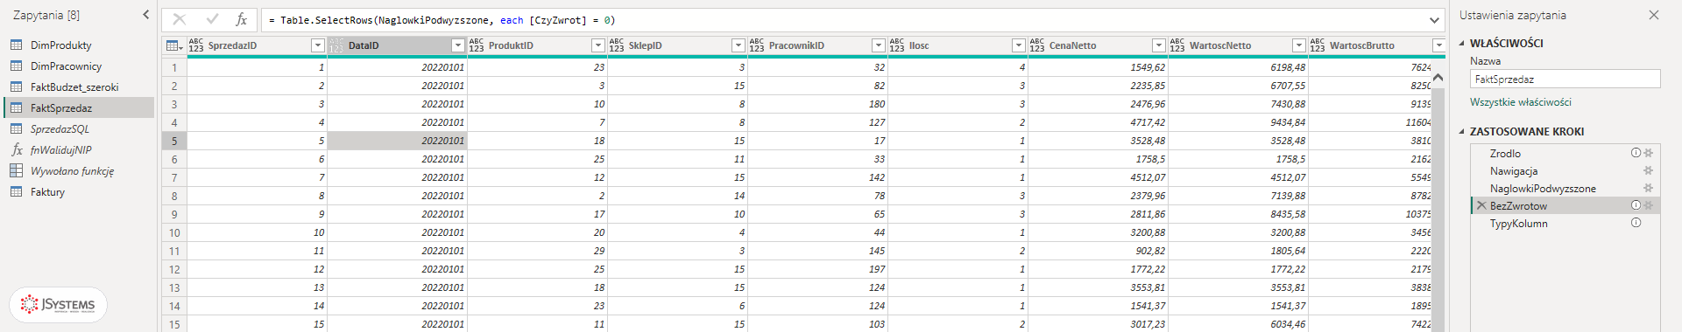Select the fnWalidujNIP function query
The width and height of the screenshot is (1682, 332).
pos(79,149)
